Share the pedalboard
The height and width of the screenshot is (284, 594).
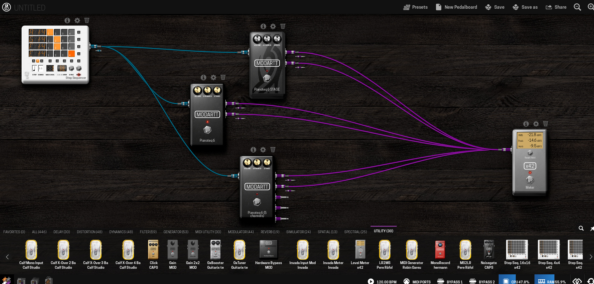pos(556,7)
